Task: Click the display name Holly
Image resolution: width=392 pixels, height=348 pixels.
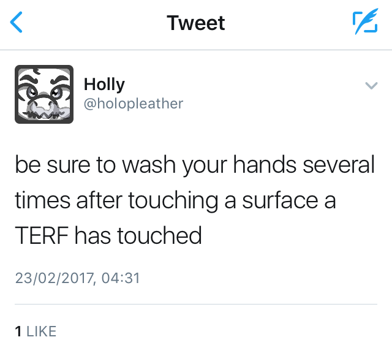Action: click(104, 85)
